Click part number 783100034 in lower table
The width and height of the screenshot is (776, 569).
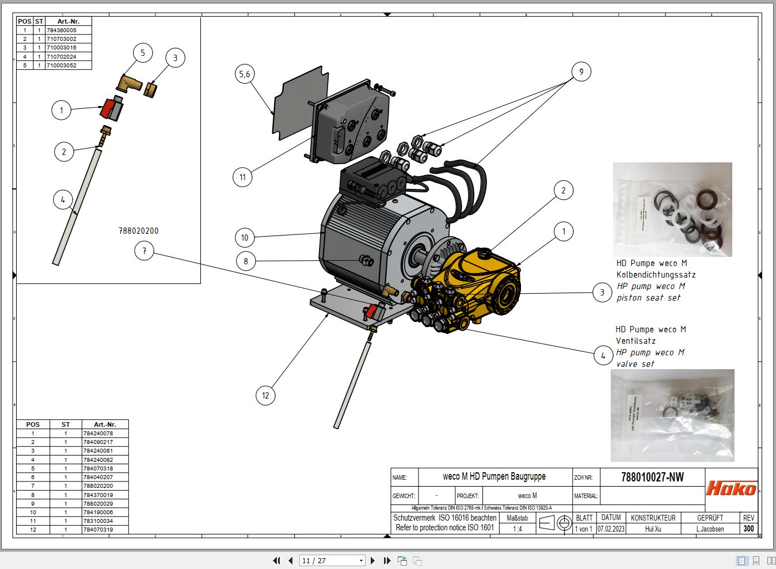[98, 521]
